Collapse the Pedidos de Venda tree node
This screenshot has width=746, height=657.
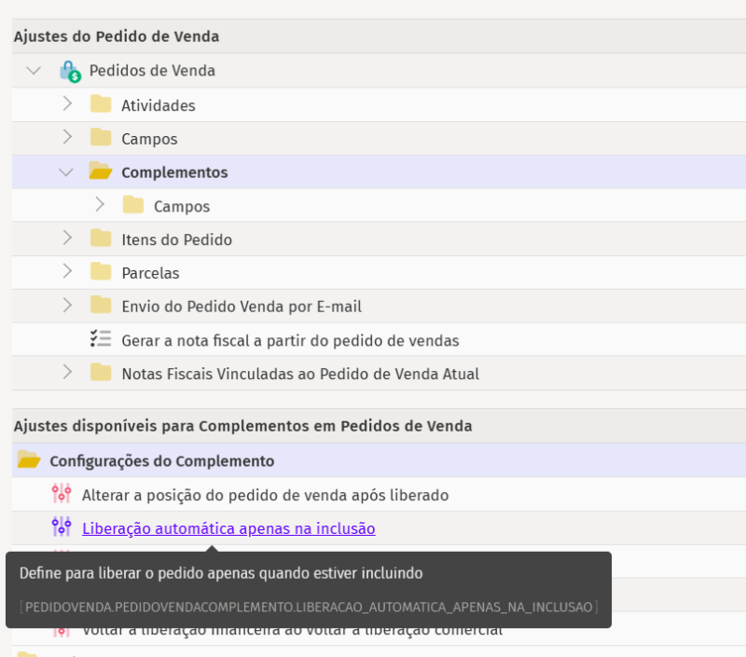(34, 71)
